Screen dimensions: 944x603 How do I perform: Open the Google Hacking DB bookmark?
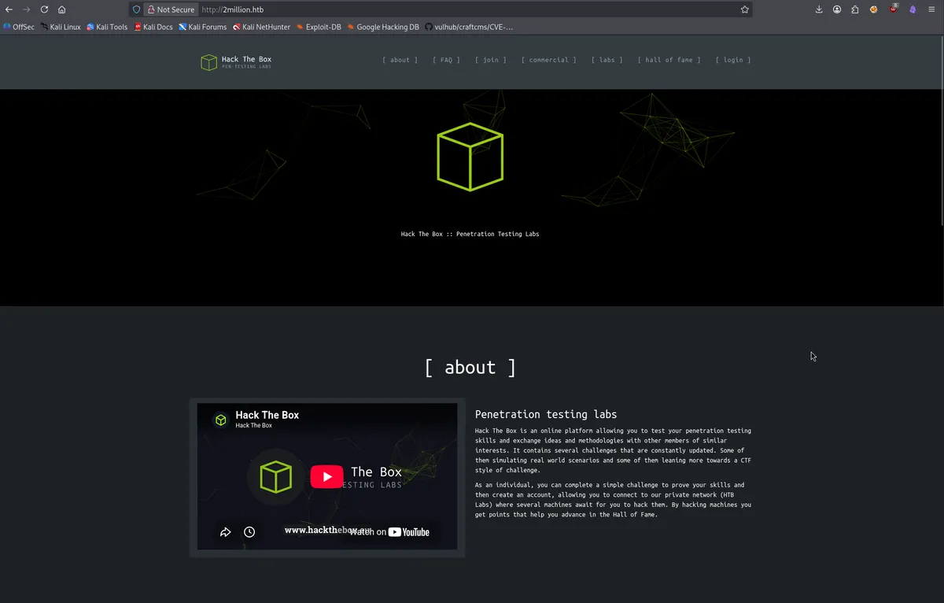coord(383,27)
